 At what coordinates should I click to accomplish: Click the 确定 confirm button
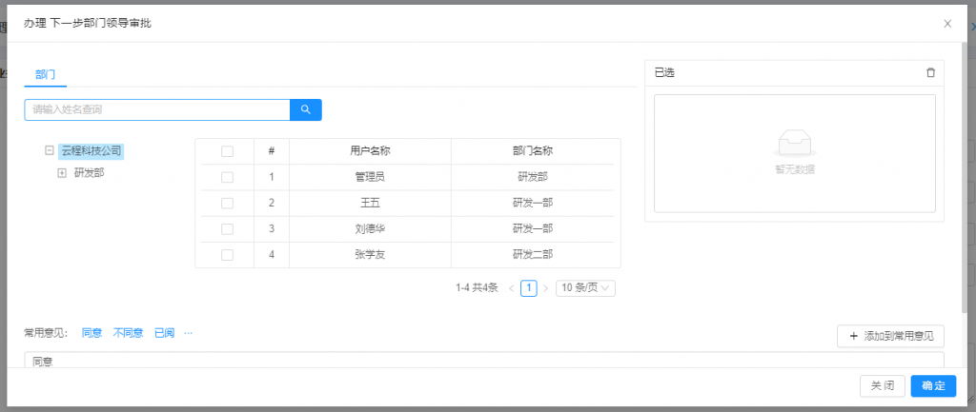tap(933, 385)
